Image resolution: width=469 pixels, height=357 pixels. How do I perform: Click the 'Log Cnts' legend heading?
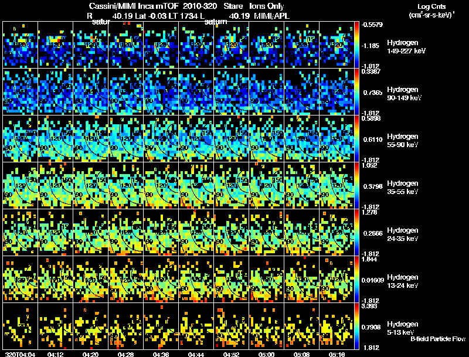431,6
